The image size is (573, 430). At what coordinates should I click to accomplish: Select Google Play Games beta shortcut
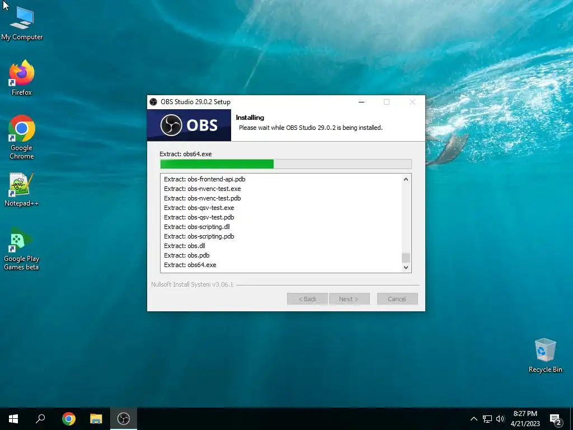point(21,249)
